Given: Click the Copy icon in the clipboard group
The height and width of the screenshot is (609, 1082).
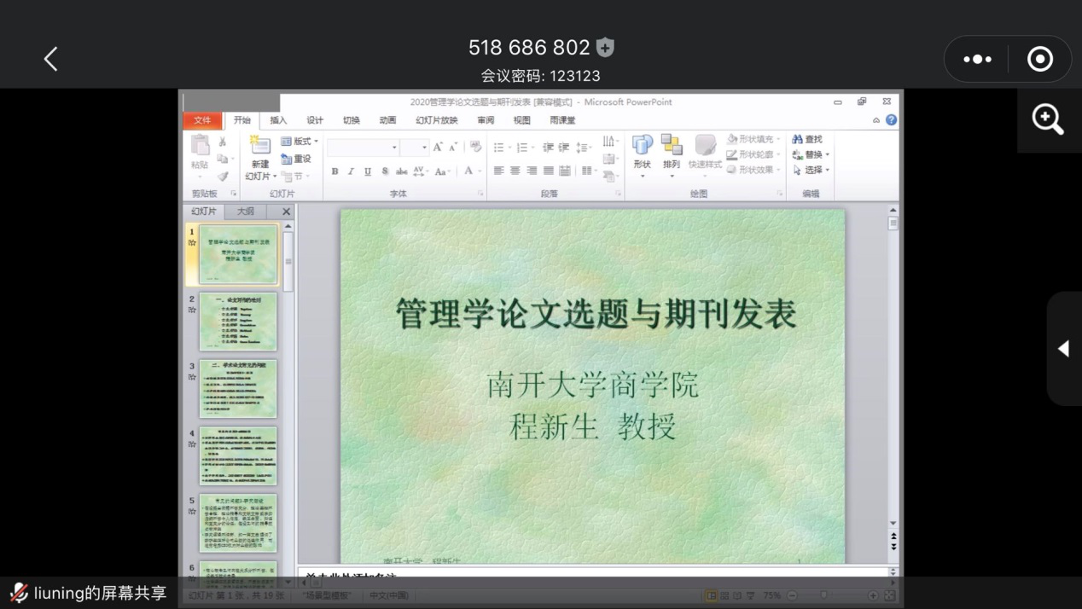Looking at the screenshot, I should (x=223, y=159).
